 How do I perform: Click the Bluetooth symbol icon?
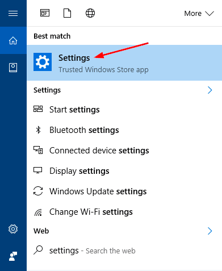39,130
